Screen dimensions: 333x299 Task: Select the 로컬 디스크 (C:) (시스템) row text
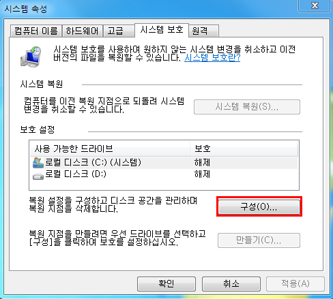pos(93,163)
